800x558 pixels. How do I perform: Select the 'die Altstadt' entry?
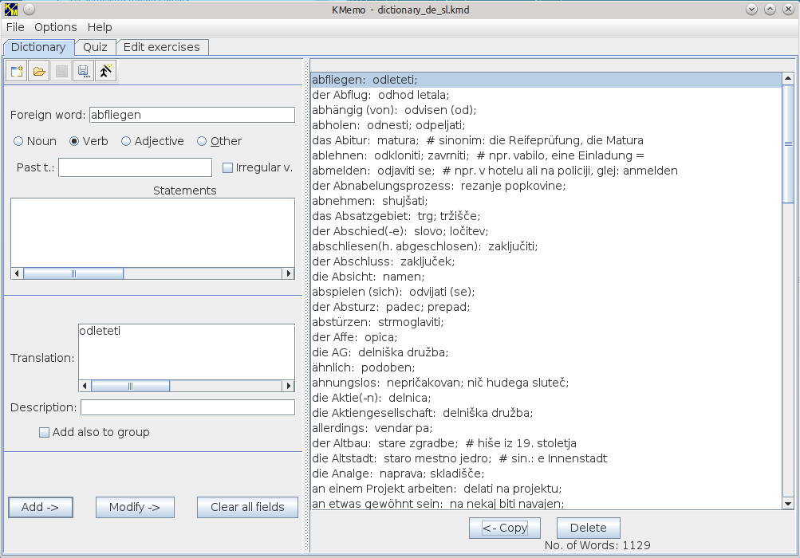(x=546, y=458)
